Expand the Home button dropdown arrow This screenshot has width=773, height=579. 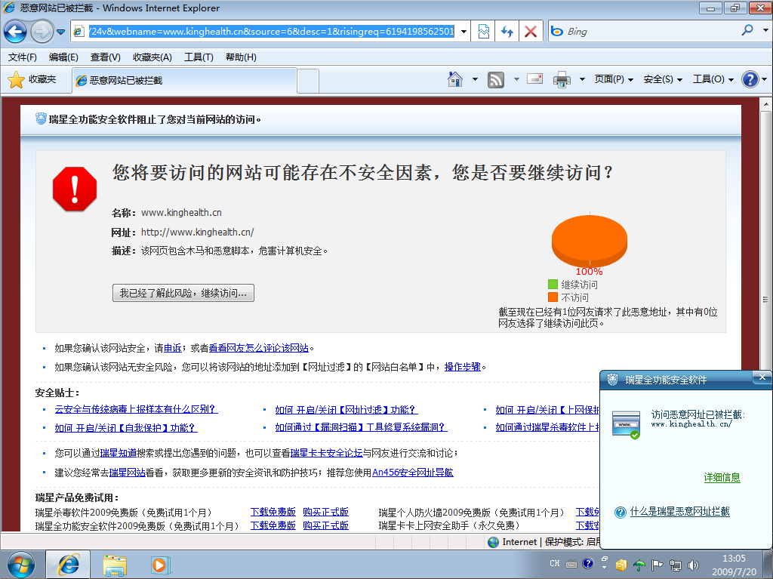click(x=475, y=79)
